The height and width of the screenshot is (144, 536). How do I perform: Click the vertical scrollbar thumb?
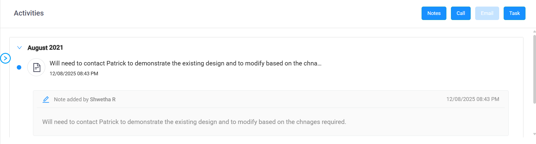(x=534, y=69)
